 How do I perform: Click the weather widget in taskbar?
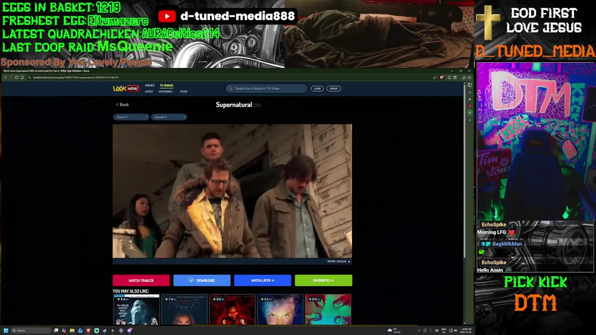(x=394, y=331)
